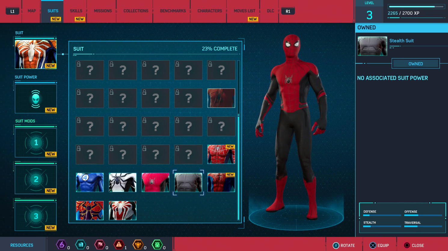Click the locked slot left of the second-row red-and-black suit

click(189, 98)
